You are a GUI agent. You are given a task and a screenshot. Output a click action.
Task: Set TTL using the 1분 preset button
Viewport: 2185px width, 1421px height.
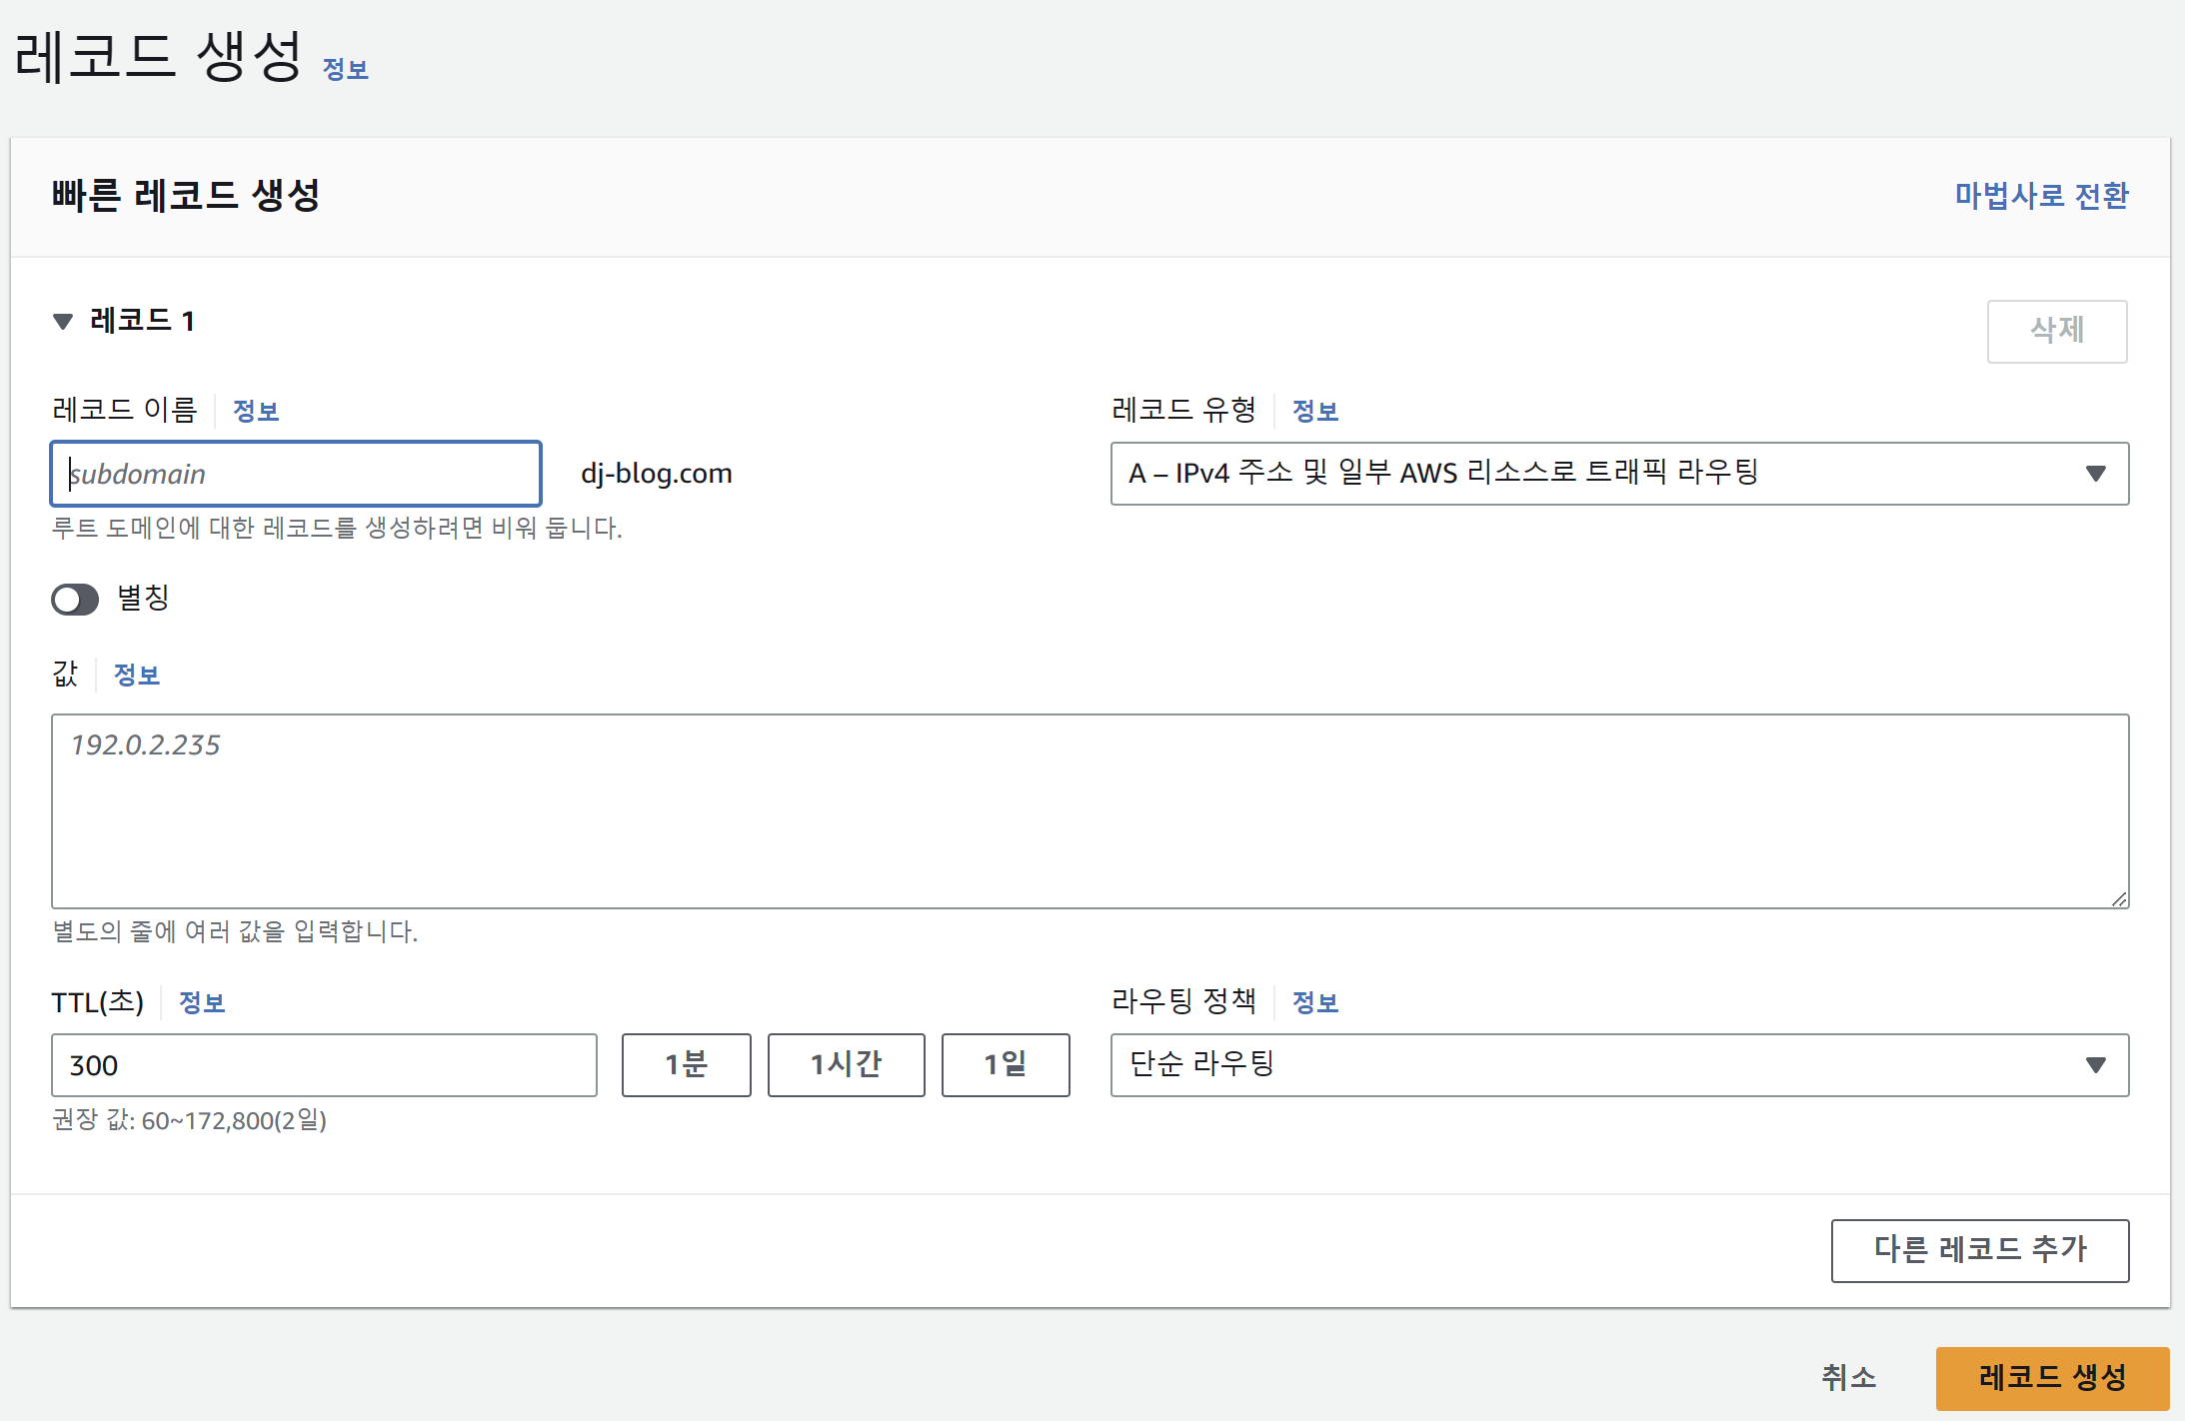tap(686, 1065)
